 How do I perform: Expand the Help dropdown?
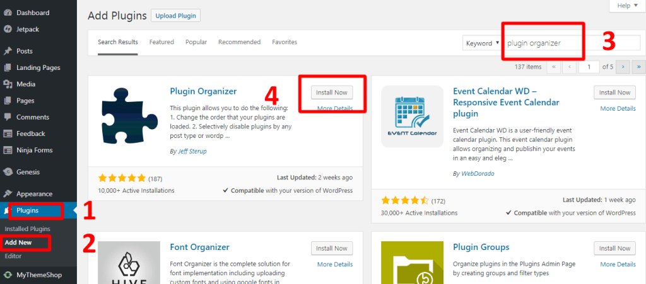point(627,6)
